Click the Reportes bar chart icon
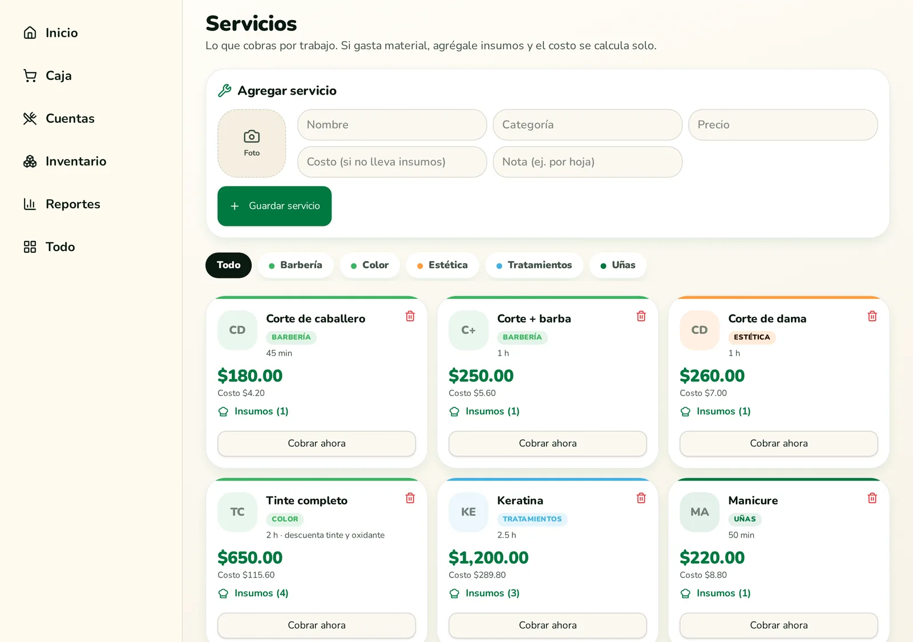This screenshot has width=913, height=642. coord(30,204)
